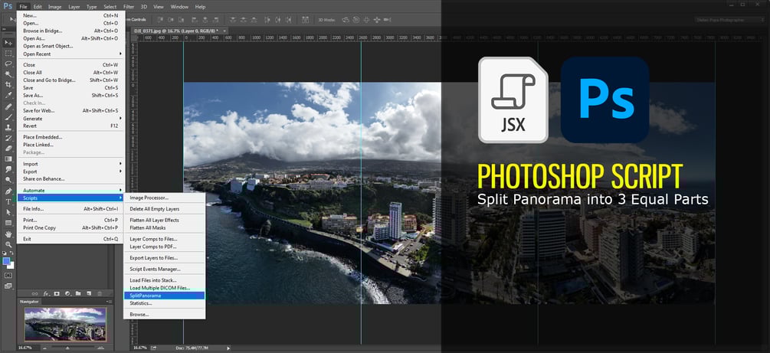Open the Edit menu
Screen dimensions: 770x353
[x=38, y=7]
